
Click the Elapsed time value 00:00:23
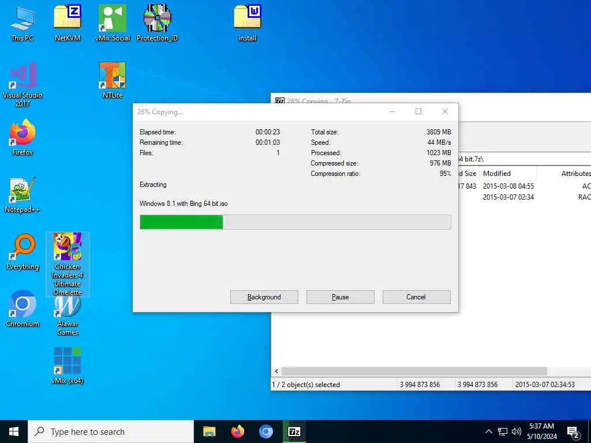click(x=268, y=132)
